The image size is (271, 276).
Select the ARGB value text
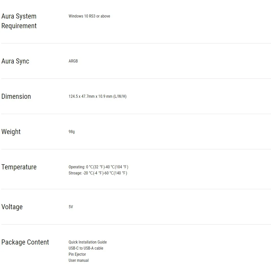[73, 61]
